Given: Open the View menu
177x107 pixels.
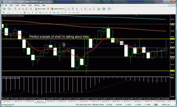Looking at the screenshot, I should point(11,5).
